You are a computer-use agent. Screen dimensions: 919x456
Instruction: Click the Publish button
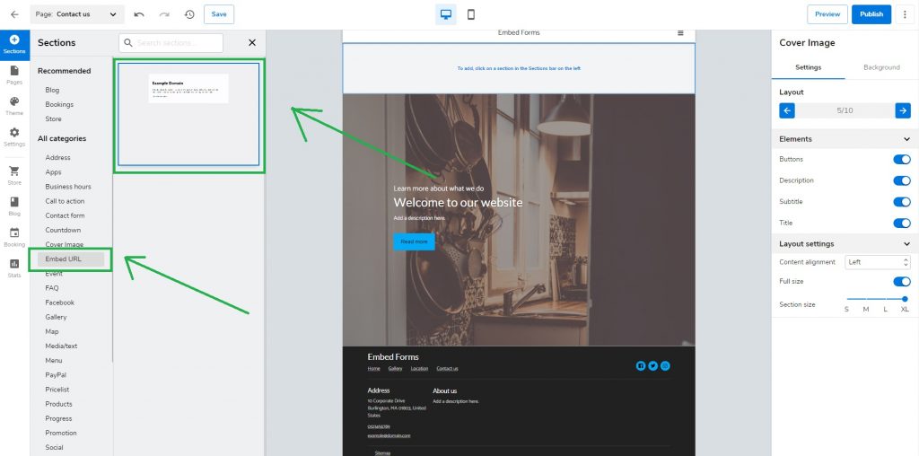871,14
